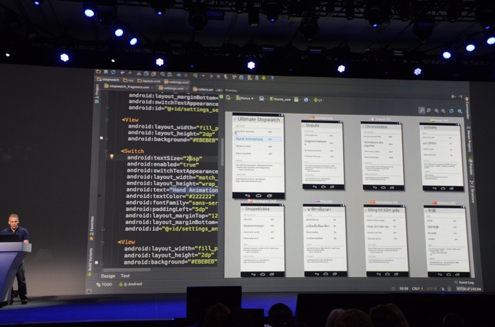Open the render configuration dropdown in Preview

[x=229, y=98]
